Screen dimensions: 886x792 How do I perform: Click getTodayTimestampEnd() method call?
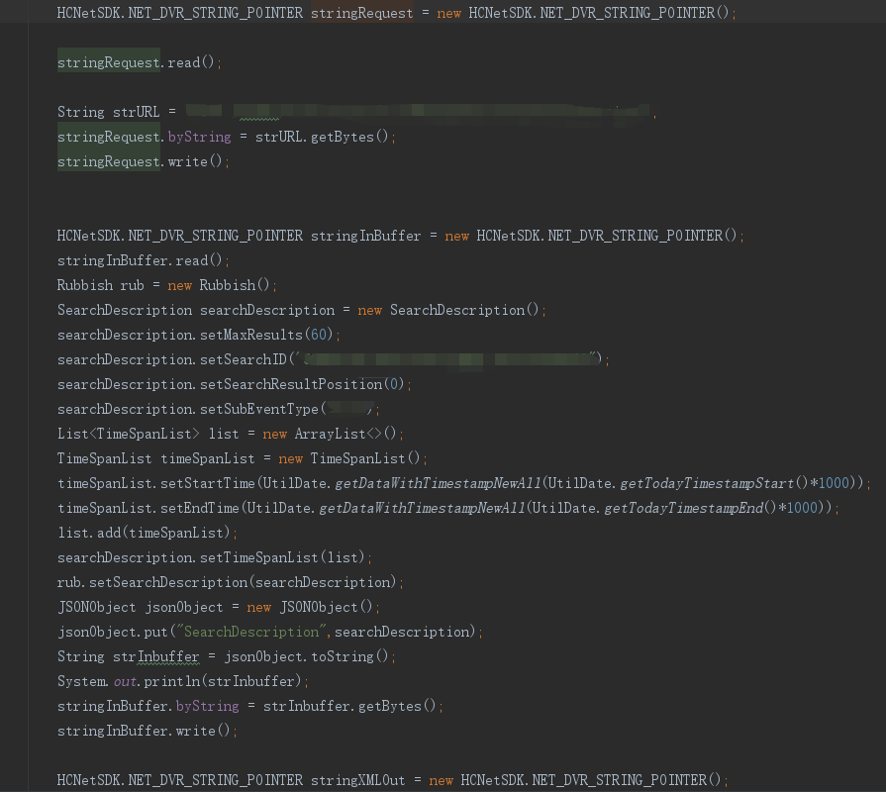tap(691, 509)
